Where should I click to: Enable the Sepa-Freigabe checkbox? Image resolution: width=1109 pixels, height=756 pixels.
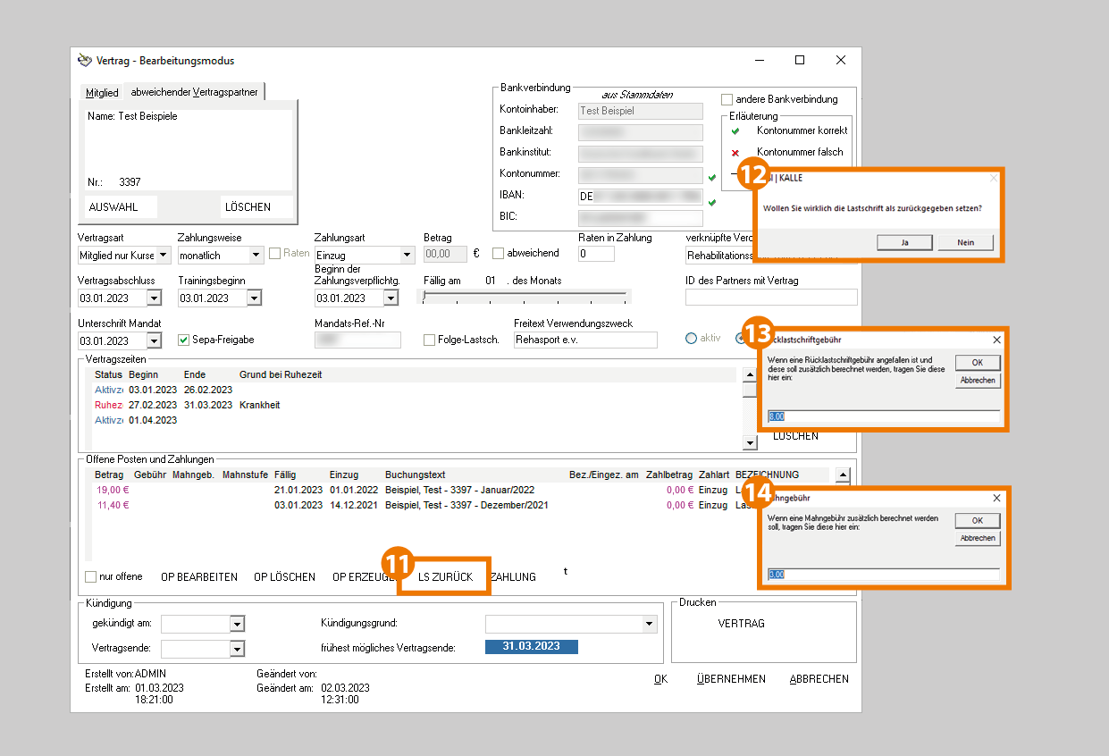184,340
